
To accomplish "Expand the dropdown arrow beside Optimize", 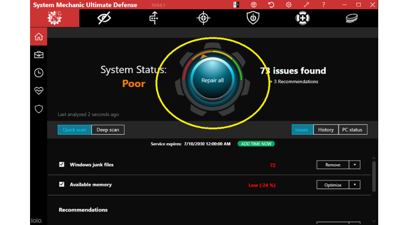I will (x=354, y=185).
